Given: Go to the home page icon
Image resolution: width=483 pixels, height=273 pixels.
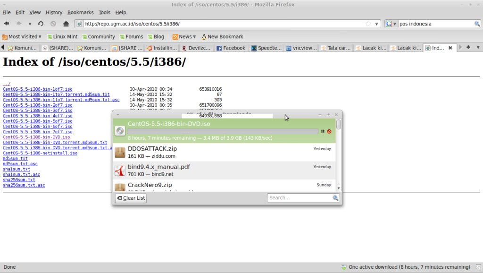Looking at the screenshot, I should (x=66, y=24).
